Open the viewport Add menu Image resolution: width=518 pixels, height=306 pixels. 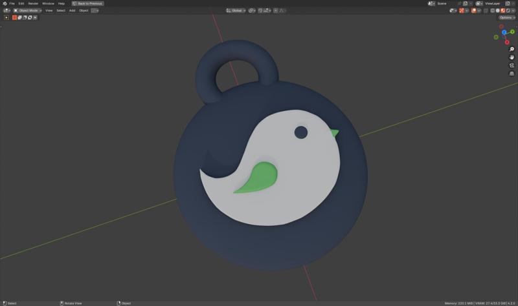pyautogui.click(x=72, y=10)
